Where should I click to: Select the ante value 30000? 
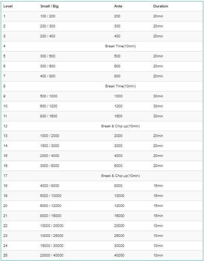pos(119,246)
